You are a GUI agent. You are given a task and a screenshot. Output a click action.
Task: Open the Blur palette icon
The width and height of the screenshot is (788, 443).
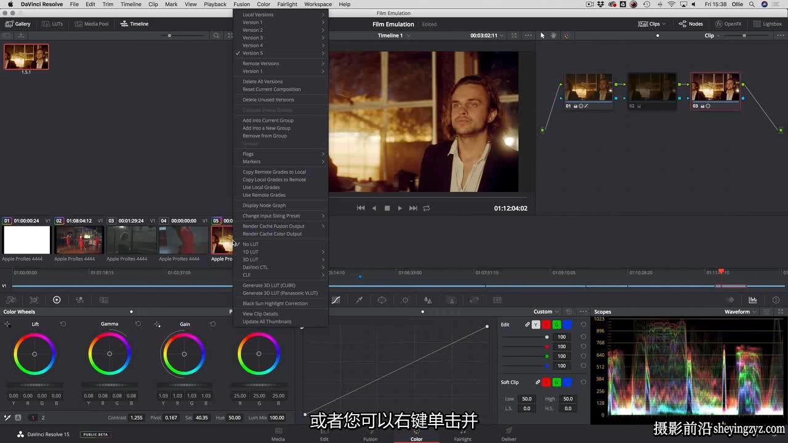(x=428, y=300)
